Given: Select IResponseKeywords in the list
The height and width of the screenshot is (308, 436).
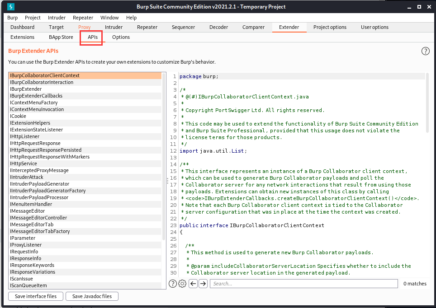Looking at the screenshot, I should click(x=85, y=265).
